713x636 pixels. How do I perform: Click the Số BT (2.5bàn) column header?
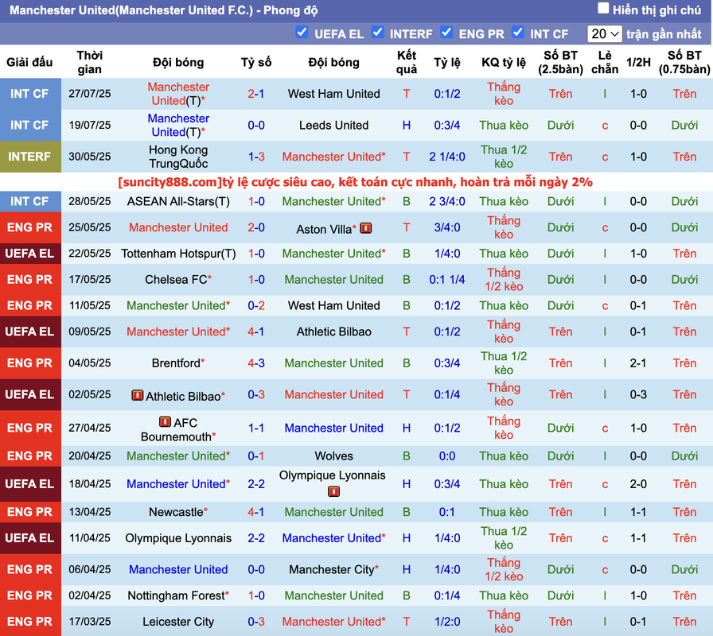tap(560, 62)
